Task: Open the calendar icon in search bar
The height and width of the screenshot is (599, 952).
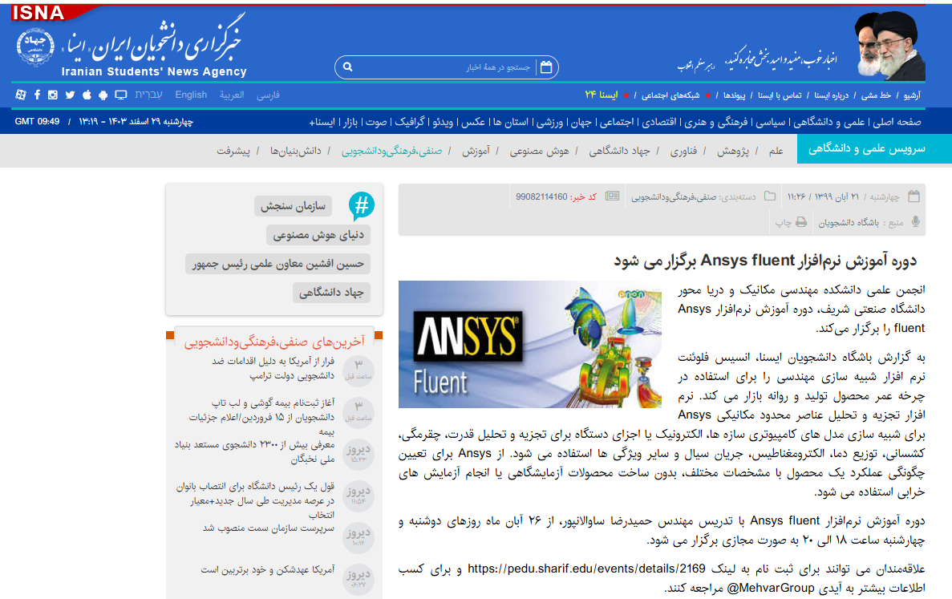Action: coord(546,67)
